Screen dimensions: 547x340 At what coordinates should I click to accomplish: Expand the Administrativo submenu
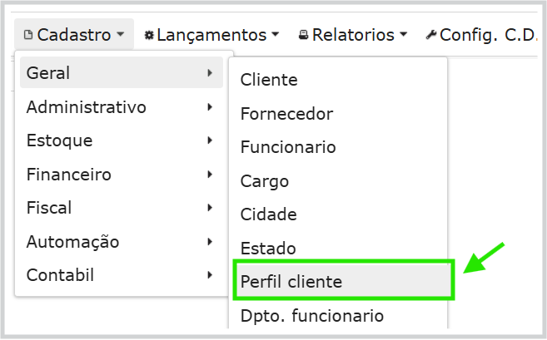(x=121, y=107)
